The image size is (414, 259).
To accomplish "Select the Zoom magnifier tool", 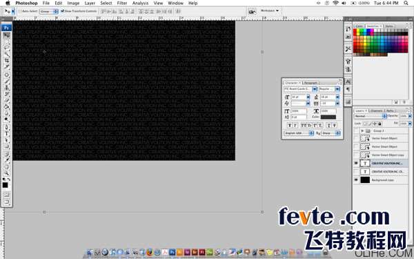I will point(7,173).
